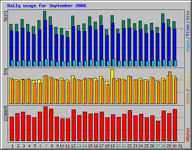192x150 pixels.
Task: Click day 30 on the date axis
Action: [x=174, y=146]
